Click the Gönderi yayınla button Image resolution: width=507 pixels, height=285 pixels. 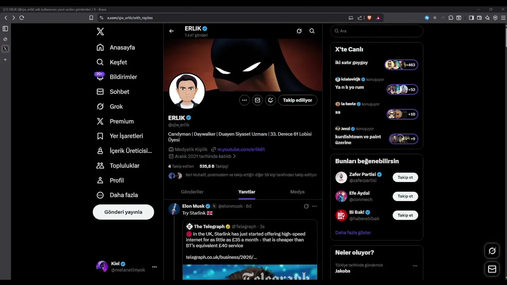click(123, 212)
